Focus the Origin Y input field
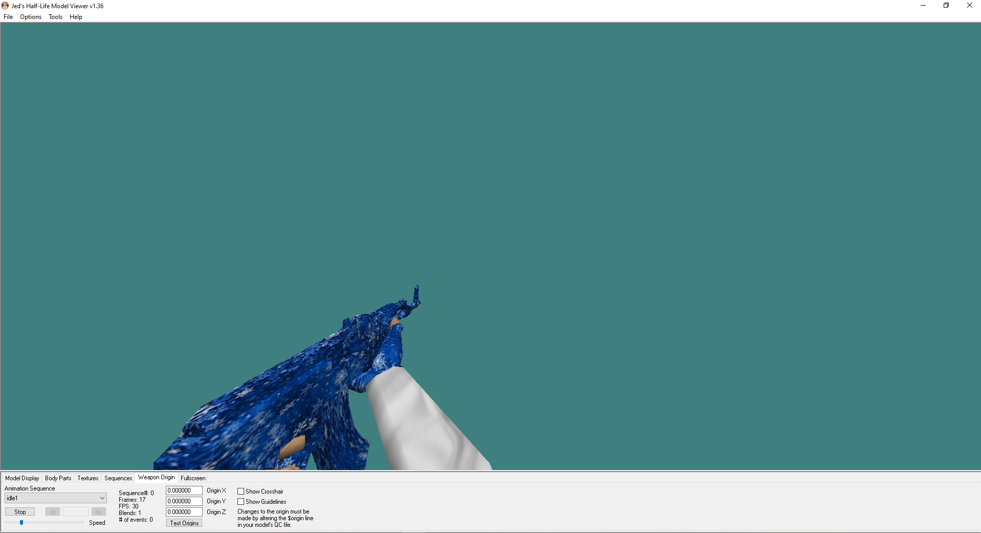 pyautogui.click(x=184, y=501)
